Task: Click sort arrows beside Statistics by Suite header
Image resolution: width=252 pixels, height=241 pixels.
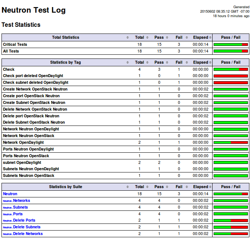Action: coord(128,187)
